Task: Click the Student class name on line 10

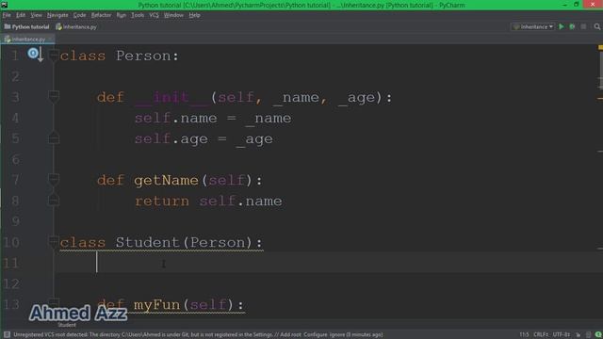Action: click(148, 243)
